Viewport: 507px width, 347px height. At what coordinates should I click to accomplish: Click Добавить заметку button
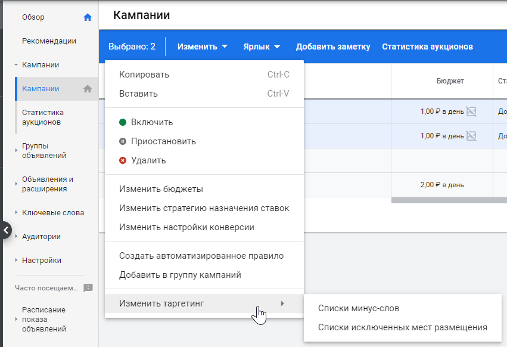(x=333, y=47)
